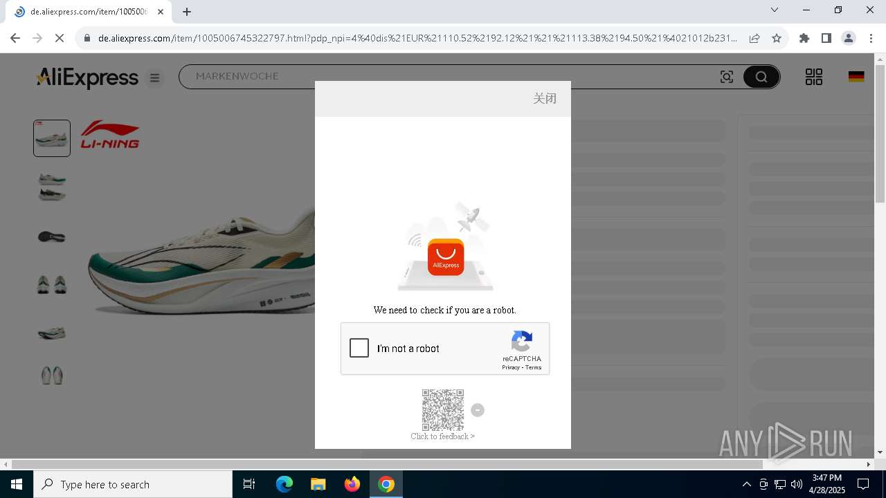Select the de.aliexpress.com tab
This screenshot has height=498, width=886.
tap(90, 12)
